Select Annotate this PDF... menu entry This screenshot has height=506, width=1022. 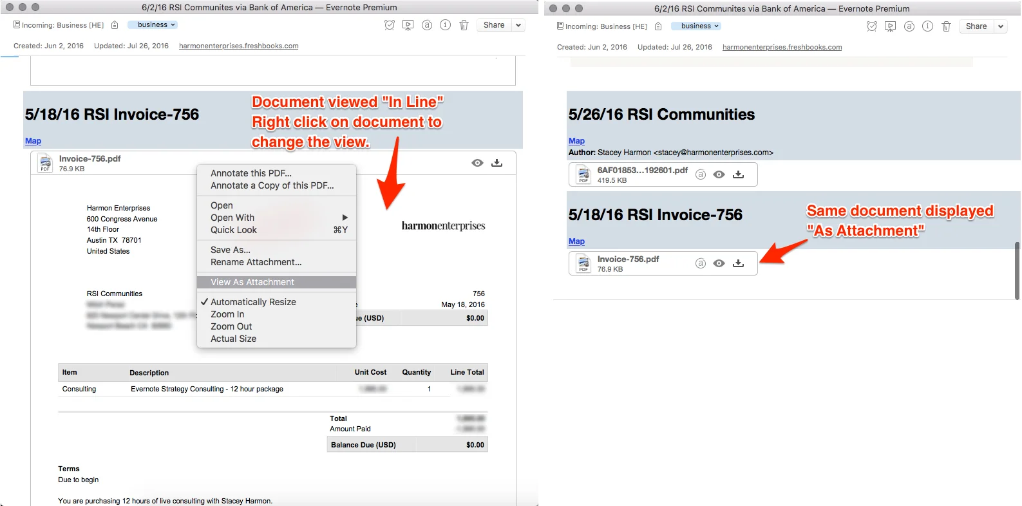click(x=276, y=173)
